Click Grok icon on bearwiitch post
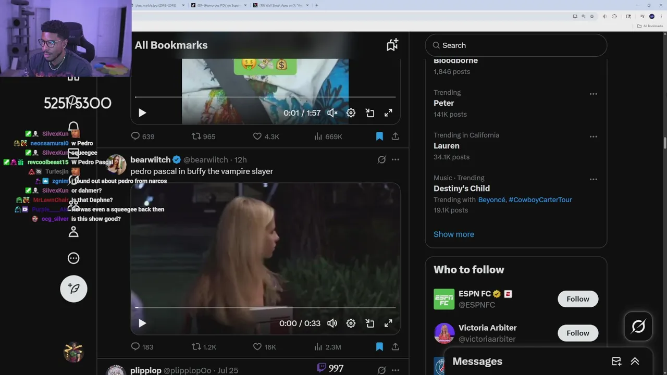This screenshot has height=375, width=667. tap(381, 160)
